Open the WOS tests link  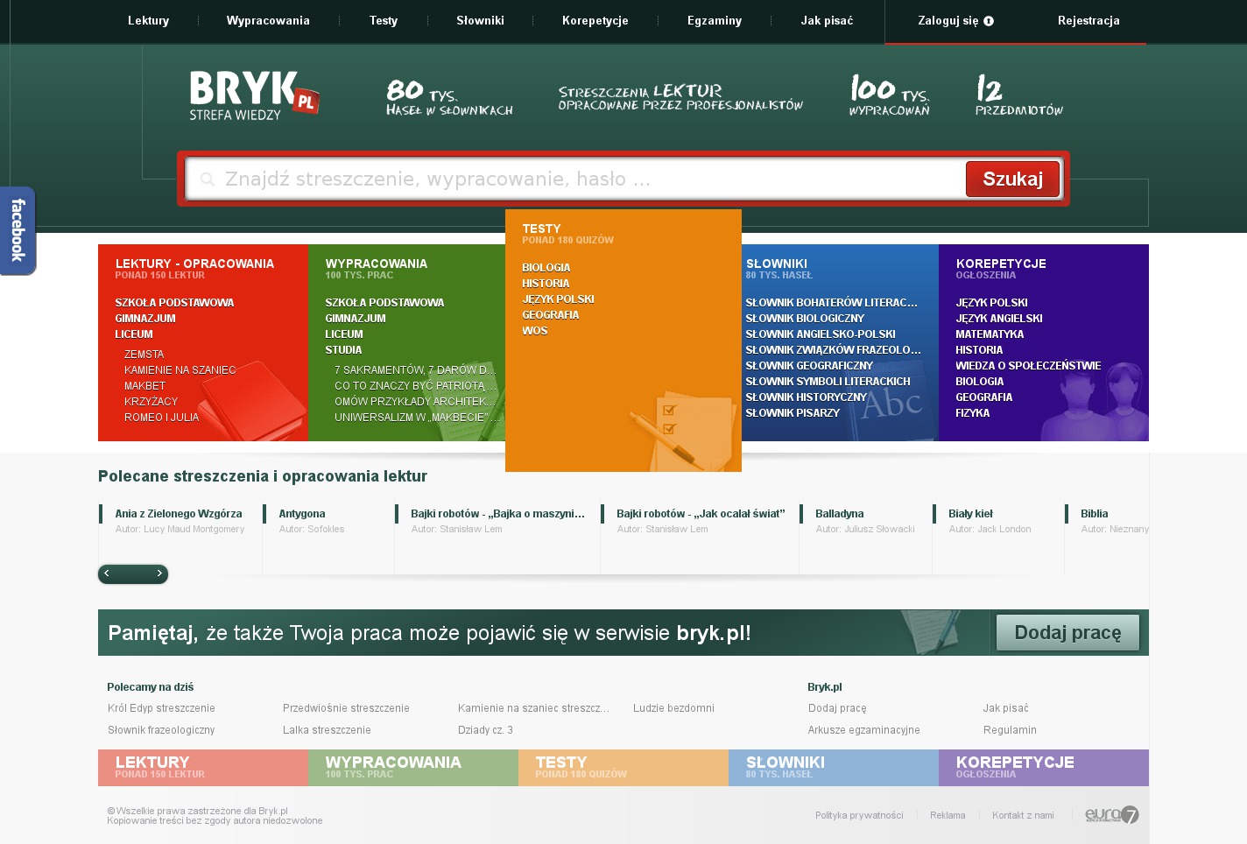point(535,331)
